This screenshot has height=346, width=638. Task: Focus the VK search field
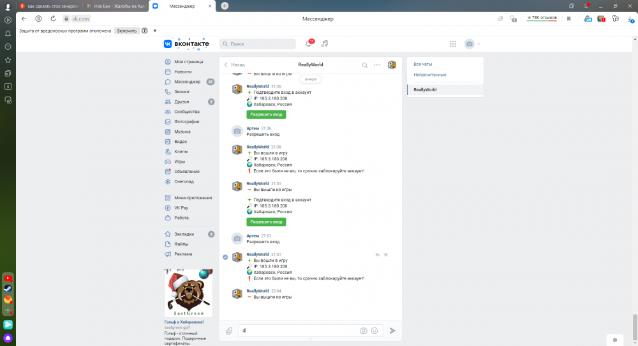tap(258, 44)
